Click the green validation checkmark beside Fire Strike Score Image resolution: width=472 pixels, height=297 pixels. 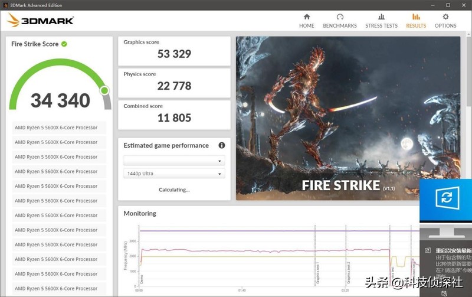(64, 44)
